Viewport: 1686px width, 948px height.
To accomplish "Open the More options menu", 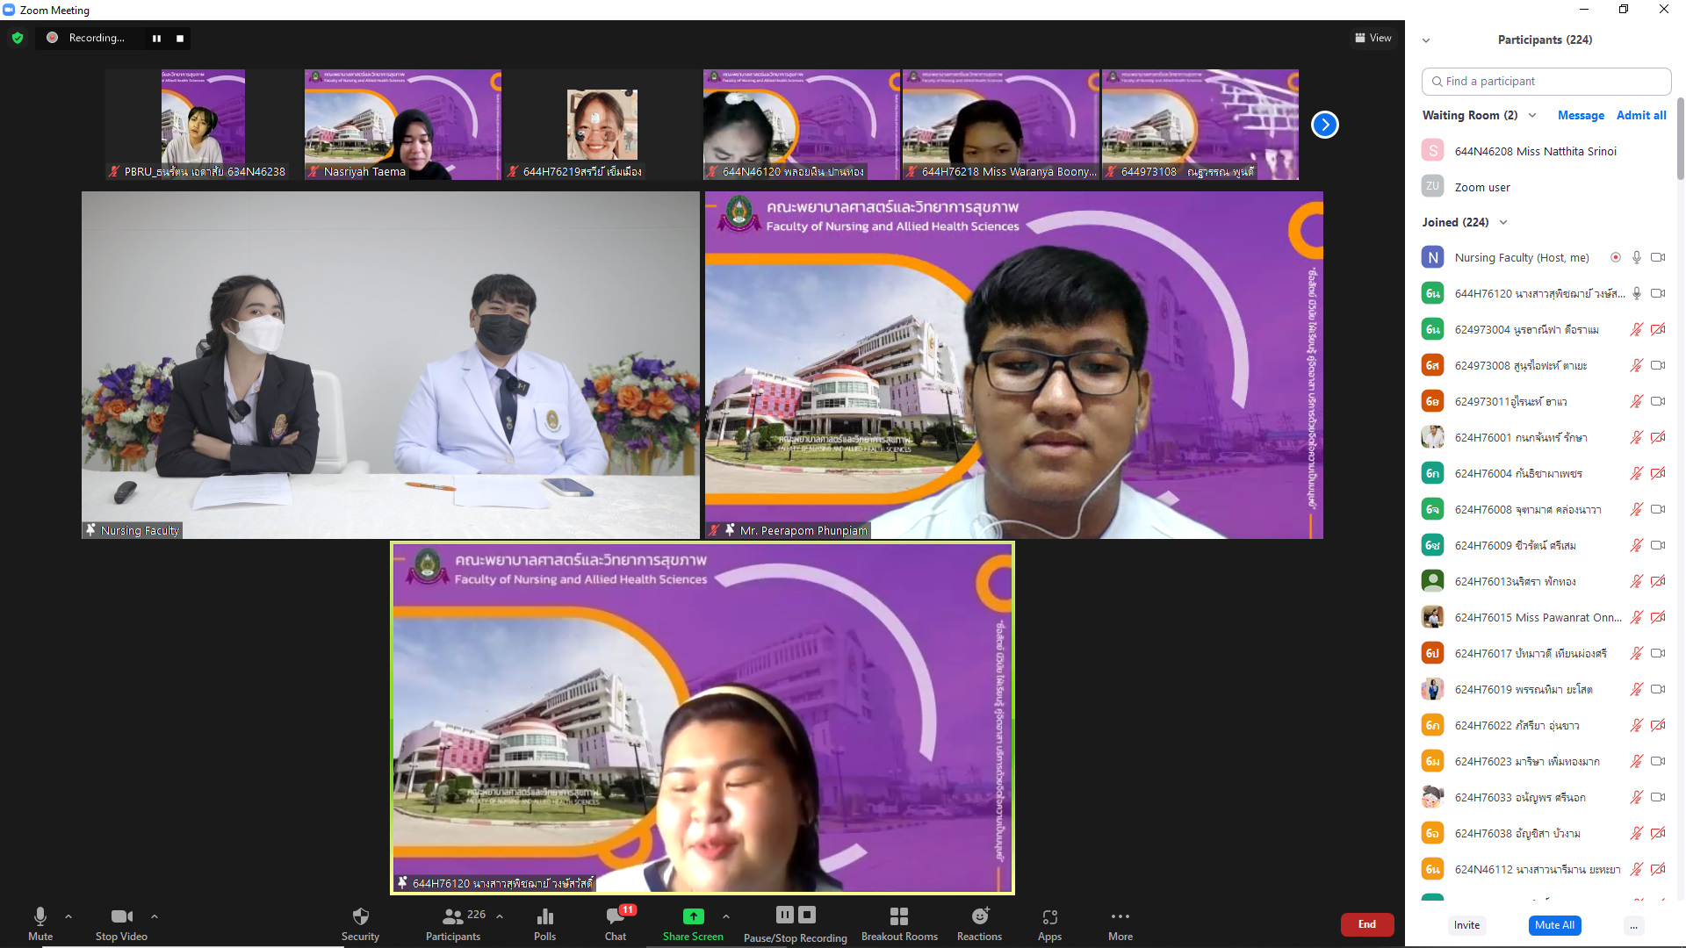I will click(1120, 916).
